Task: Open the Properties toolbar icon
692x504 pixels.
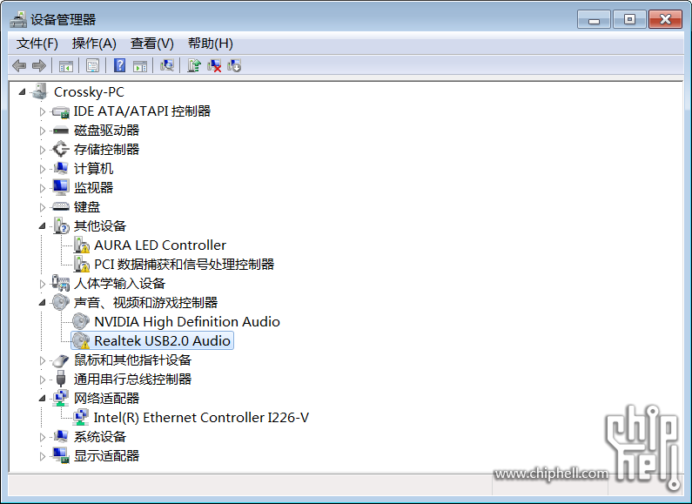Action: click(92, 66)
